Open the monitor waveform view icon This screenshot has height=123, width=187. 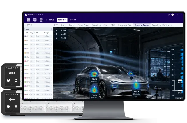pos(35,20)
